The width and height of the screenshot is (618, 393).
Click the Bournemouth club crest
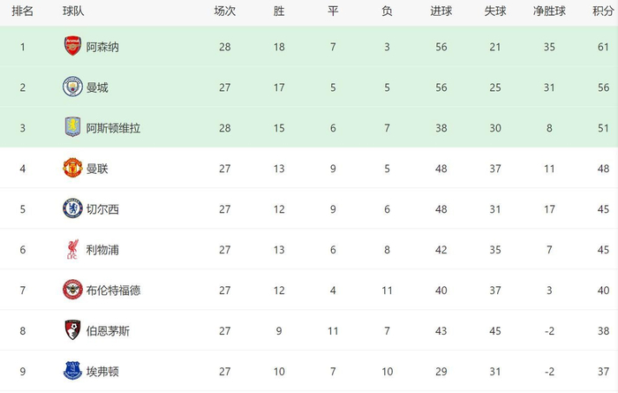[x=72, y=330]
